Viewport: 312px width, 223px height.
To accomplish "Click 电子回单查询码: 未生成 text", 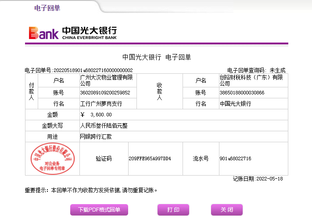I will (x=256, y=70).
